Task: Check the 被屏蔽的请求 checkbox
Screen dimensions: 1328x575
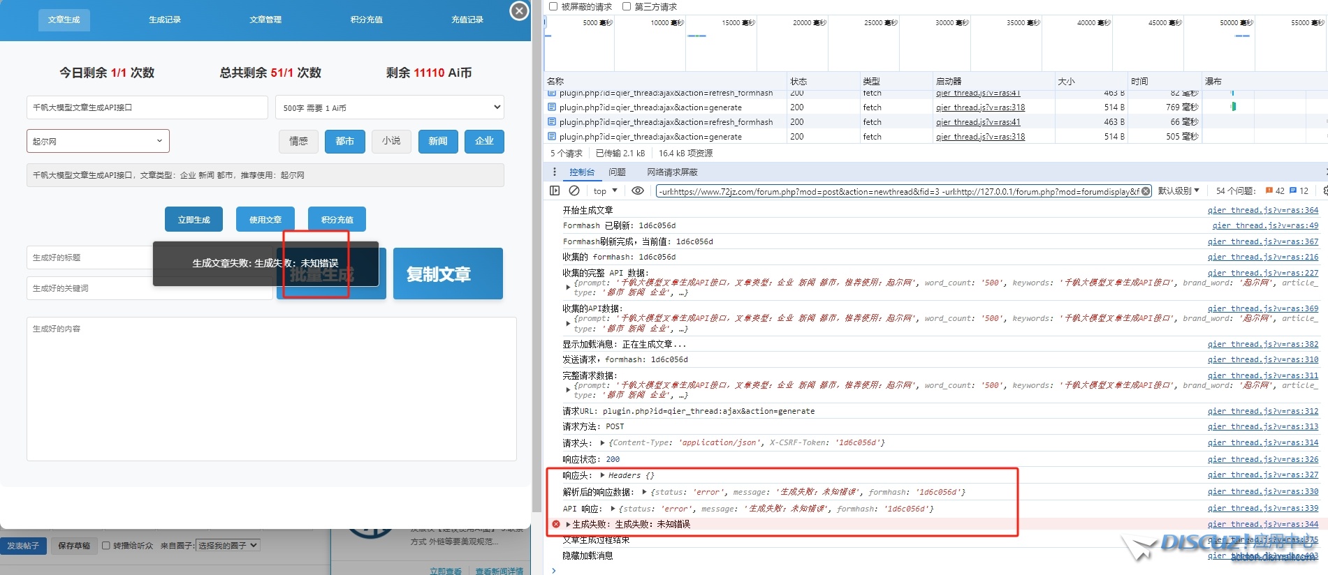Action: 553,6
